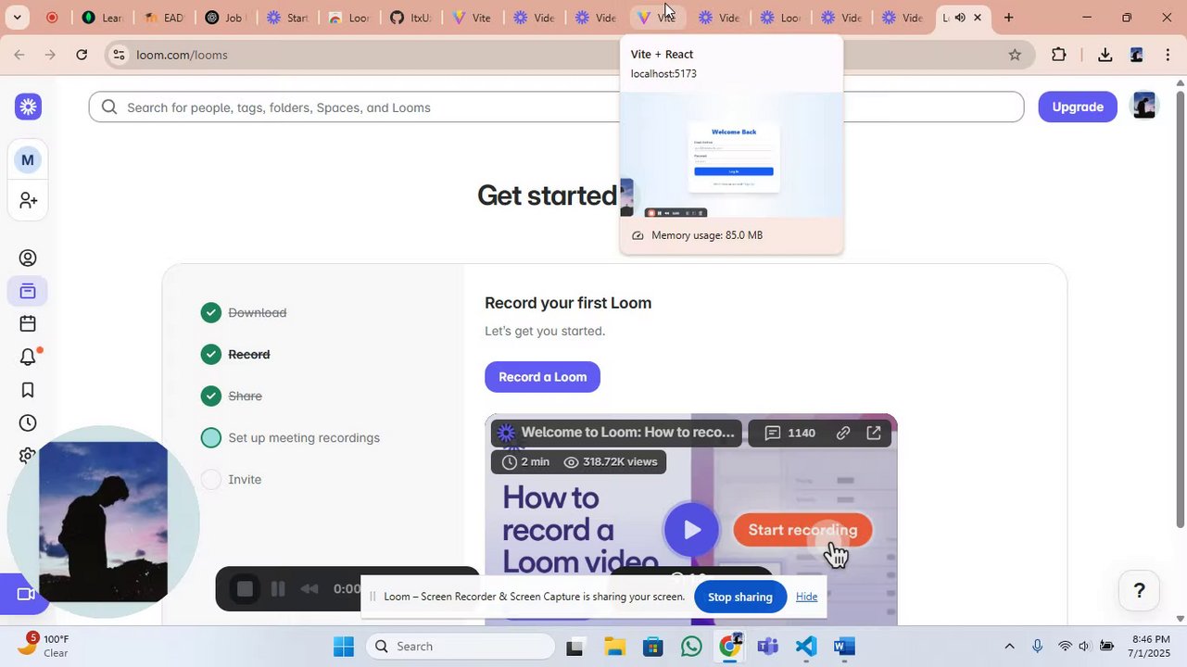Click the camera record button at bottom left
1187x667 pixels.
click(x=24, y=594)
